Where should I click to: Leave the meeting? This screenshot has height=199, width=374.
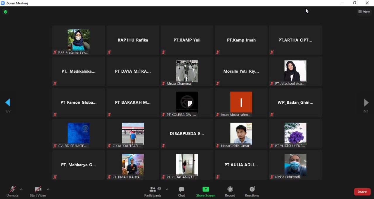point(362,192)
